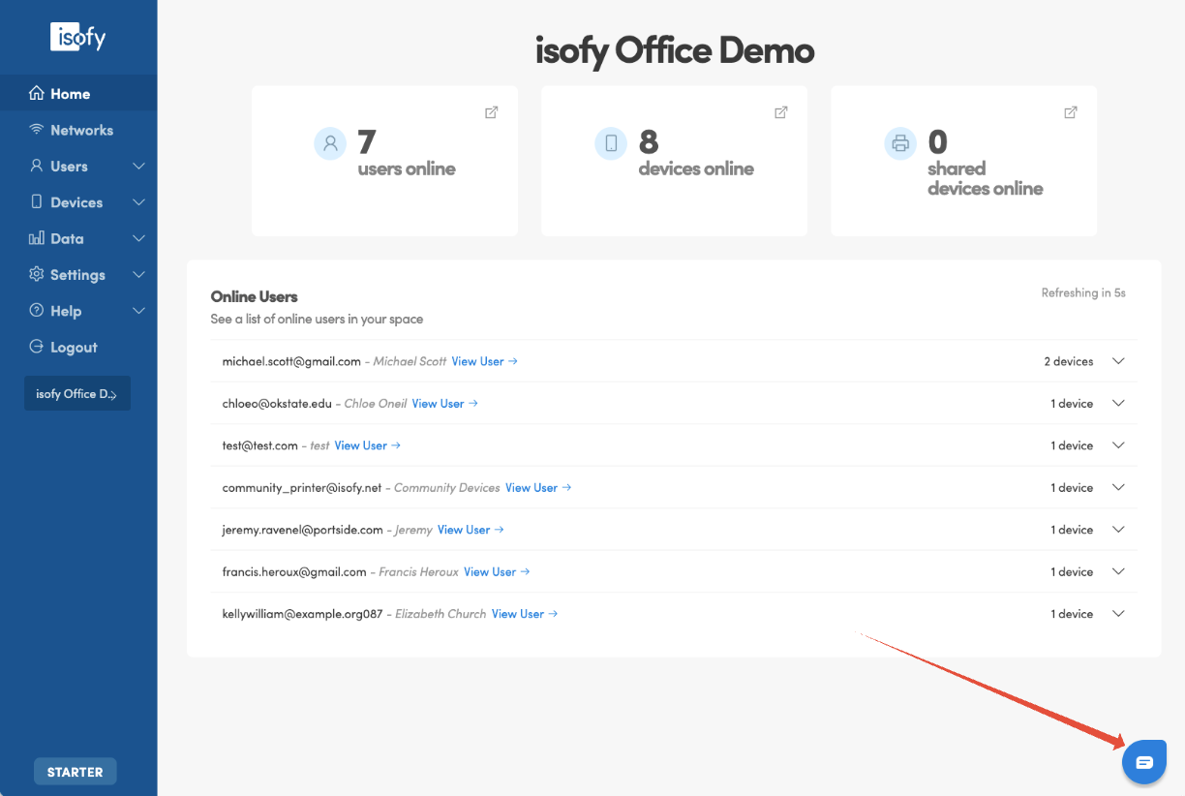This screenshot has height=796, width=1185.
Task: Click the Help question mark icon
Action: click(37, 311)
